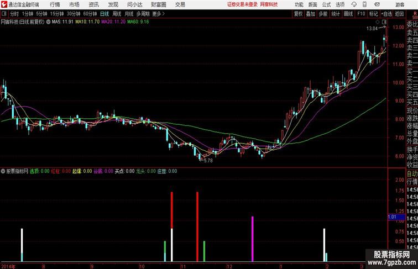
Task: Open the 问小达 menu
Action: [x=134, y=4]
